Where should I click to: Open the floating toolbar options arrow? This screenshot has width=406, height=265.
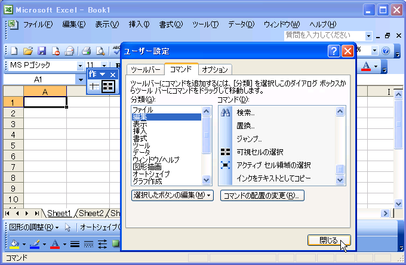[x=103, y=75]
